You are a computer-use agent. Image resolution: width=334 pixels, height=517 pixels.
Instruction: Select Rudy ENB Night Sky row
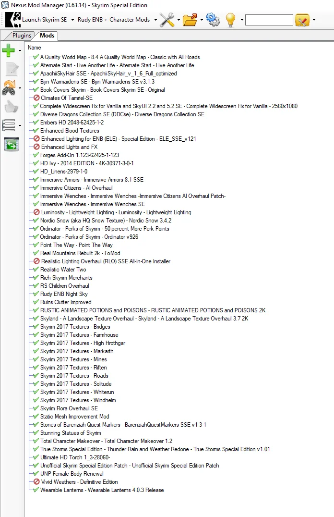point(64,294)
